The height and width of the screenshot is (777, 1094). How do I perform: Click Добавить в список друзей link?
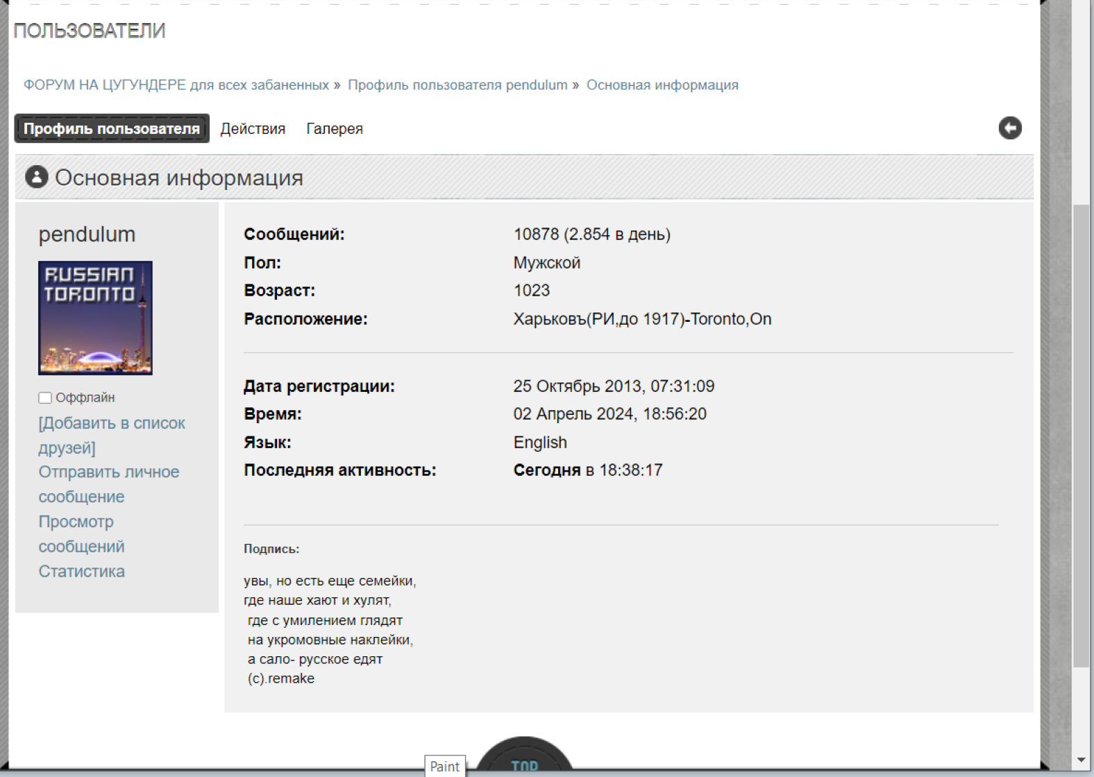coord(112,435)
